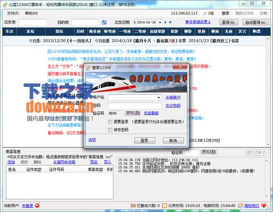Click 姓名 passenger column header

12,170
